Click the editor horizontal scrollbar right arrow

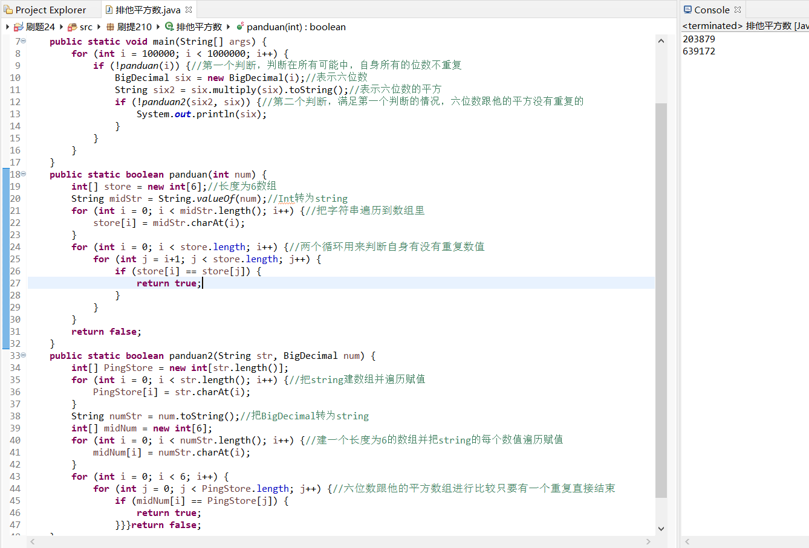[x=648, y=541]
